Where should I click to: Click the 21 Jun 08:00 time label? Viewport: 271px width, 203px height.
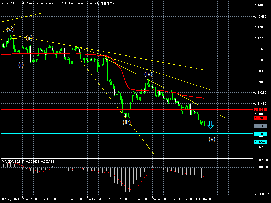(x=140, y=199)
